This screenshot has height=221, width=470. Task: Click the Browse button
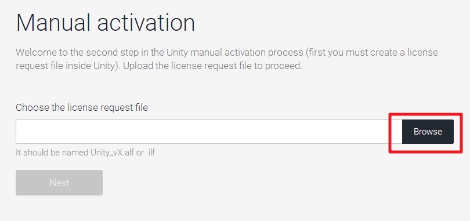(428, 132)
